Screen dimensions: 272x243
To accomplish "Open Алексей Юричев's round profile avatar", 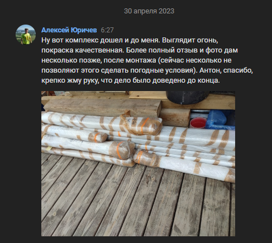I will coord(26,35).
